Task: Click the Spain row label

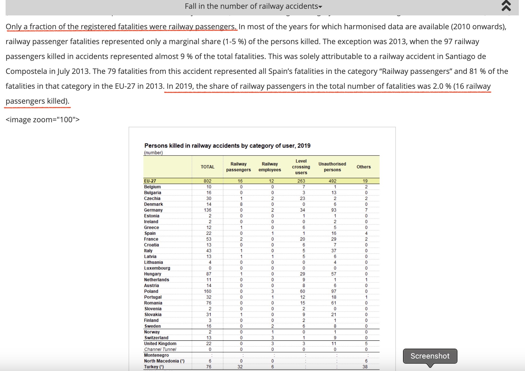Action: pyautogui.click(x=150, y=233)
